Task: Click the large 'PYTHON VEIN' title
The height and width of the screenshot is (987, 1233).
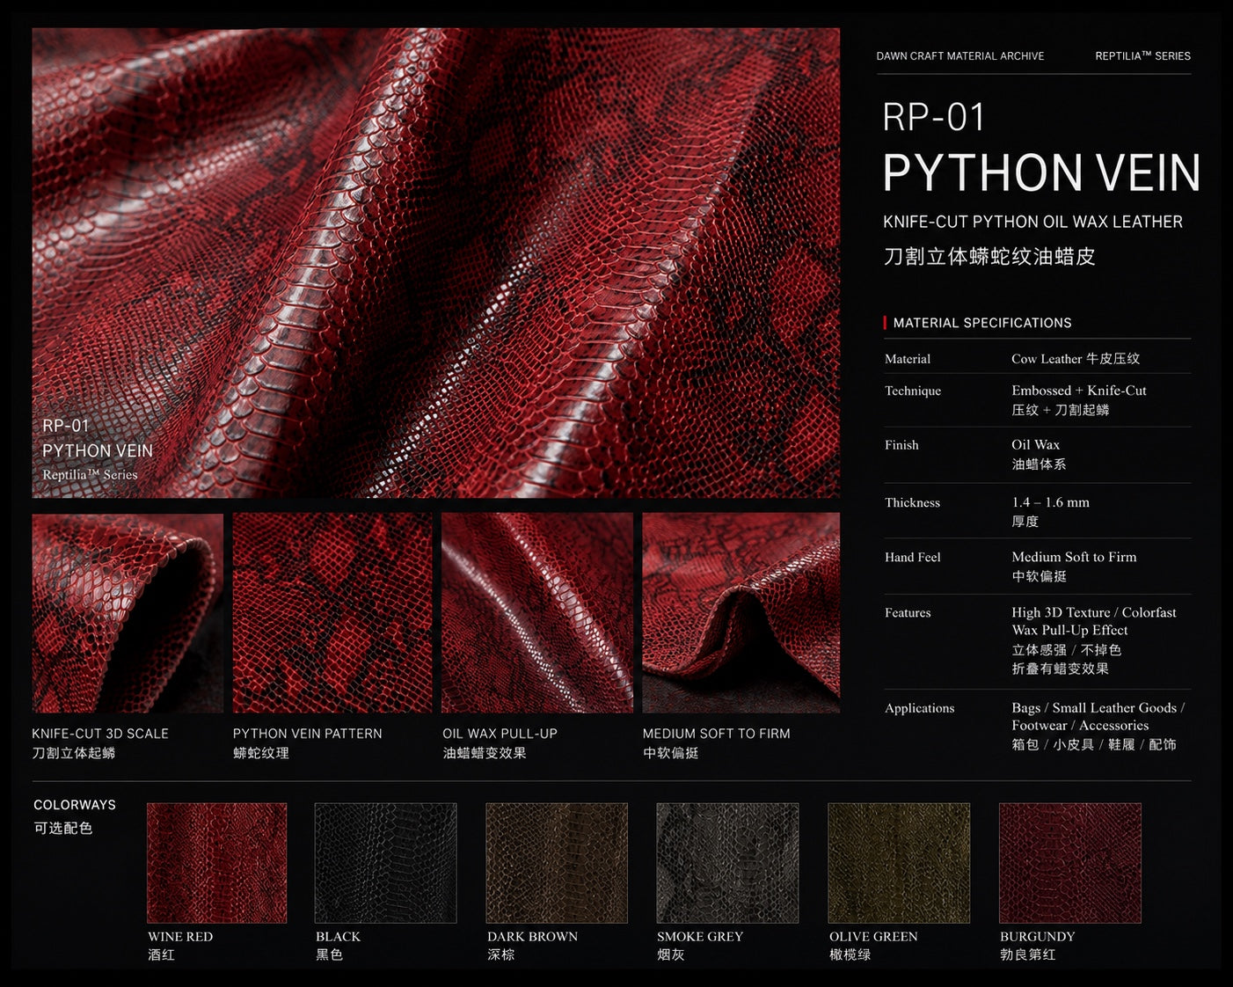Action: 1041,172
